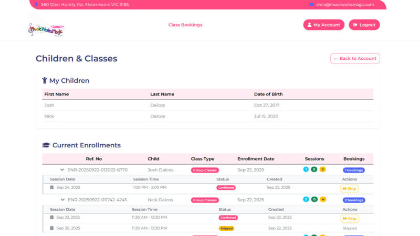Click the envelope icon beside the email address
This screenshot has width=420, height=236.
click(x=311, y=4)
